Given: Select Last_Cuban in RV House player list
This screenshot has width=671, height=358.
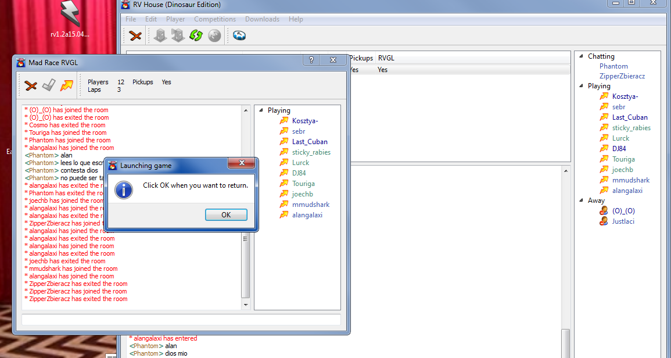Looking at the screenshot, I should point(630,117).
